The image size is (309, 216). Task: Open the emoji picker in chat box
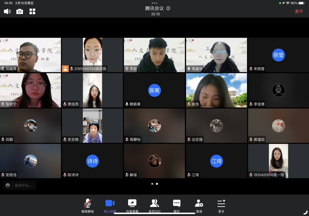pyautogui.click(x=8, y=185)
